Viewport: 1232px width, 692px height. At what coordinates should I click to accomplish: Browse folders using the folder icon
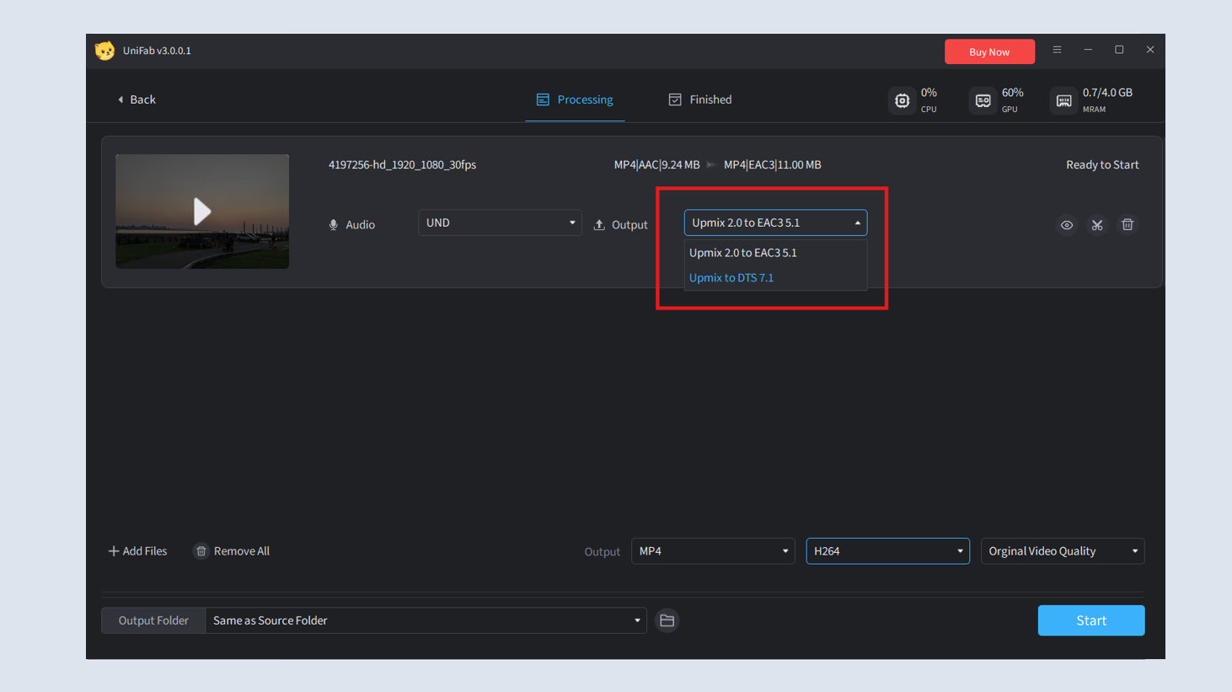[667, 620]
